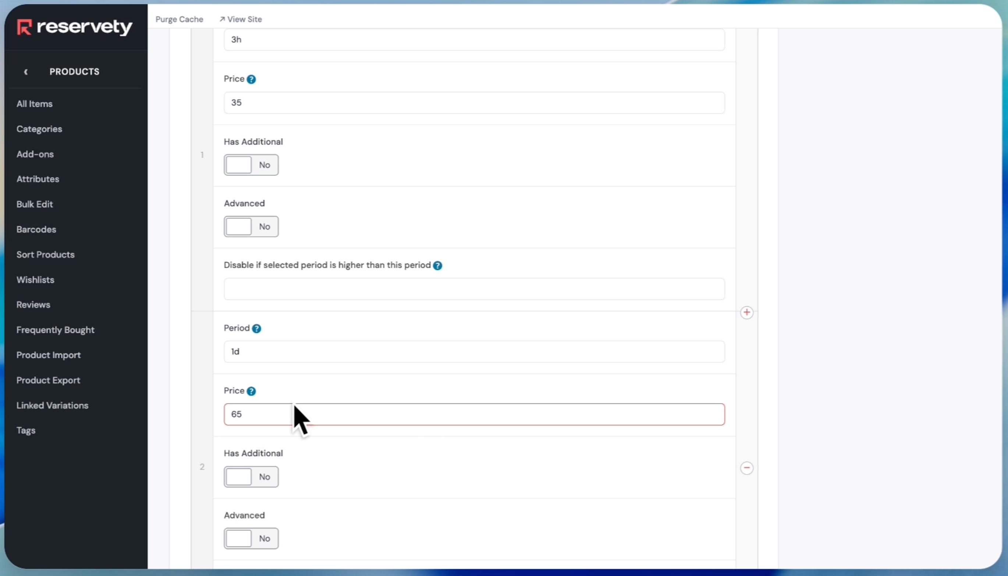Open View Site link
The height and width of the screenshot is (576, 1008).
tap(241, 19)
